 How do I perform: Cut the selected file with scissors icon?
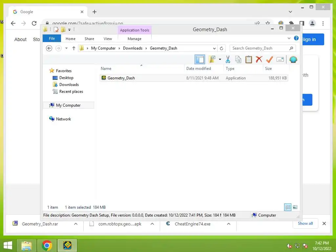[228, 60]
